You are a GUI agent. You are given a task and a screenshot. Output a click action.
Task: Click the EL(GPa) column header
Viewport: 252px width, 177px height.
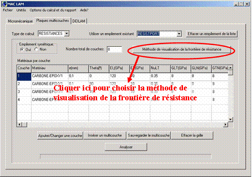tap(119, 68)
